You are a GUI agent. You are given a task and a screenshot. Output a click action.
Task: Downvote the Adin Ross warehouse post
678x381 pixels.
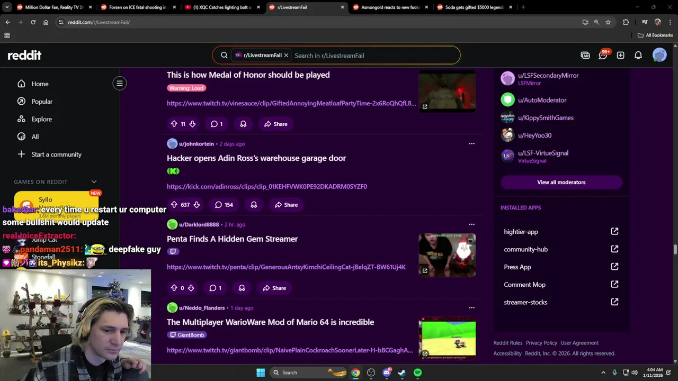point(197,205)
